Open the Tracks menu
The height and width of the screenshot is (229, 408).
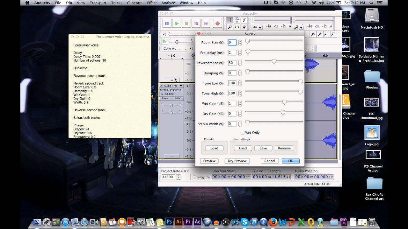[117, 3]
